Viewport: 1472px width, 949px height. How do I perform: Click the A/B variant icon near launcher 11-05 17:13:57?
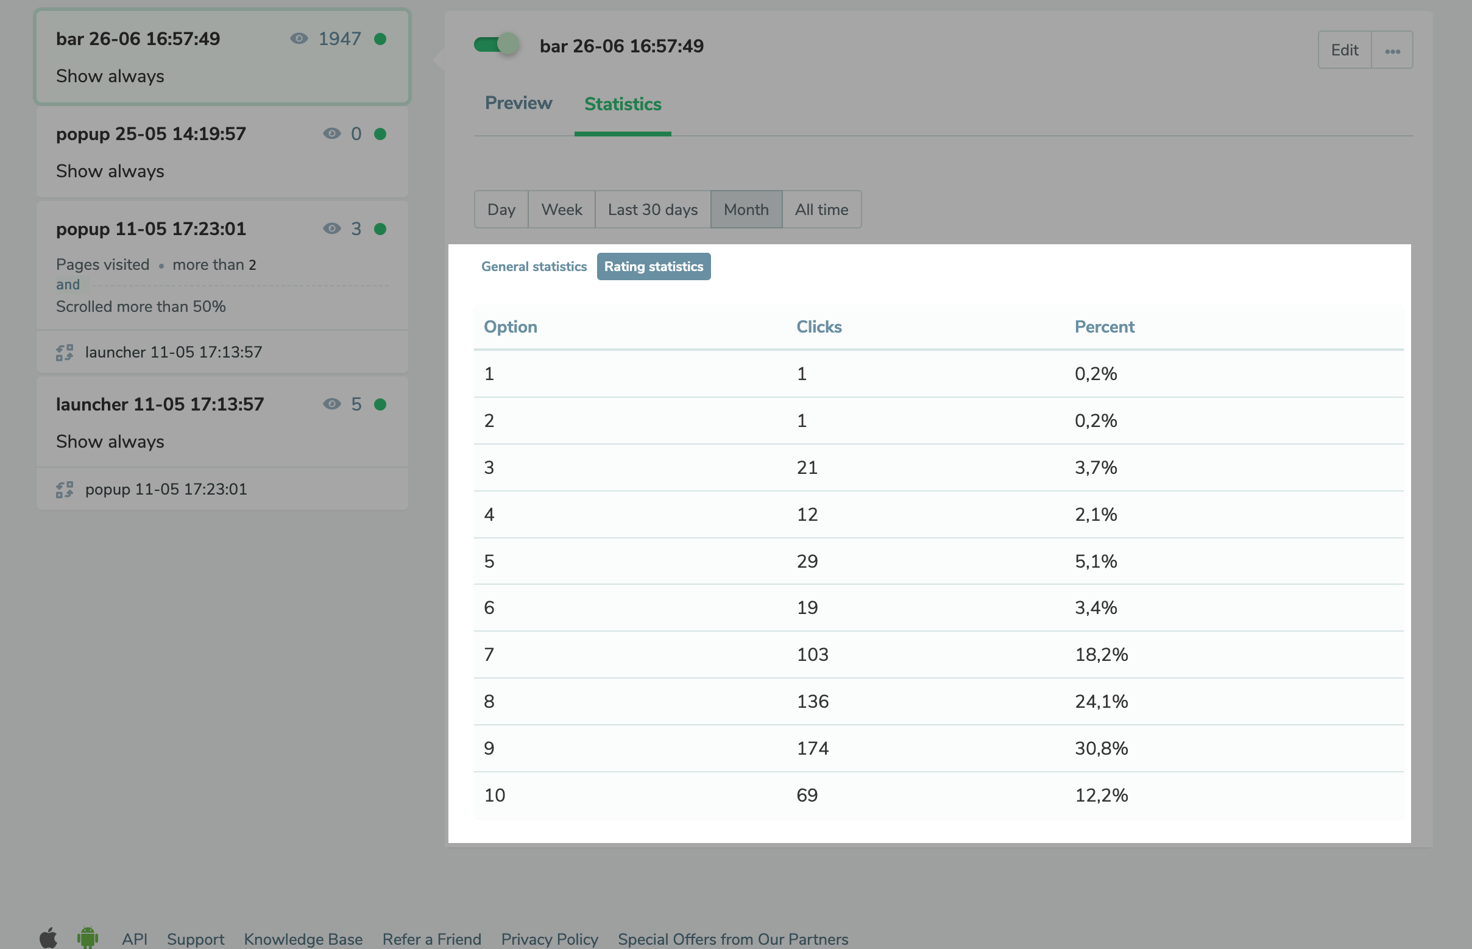(65, 352)
